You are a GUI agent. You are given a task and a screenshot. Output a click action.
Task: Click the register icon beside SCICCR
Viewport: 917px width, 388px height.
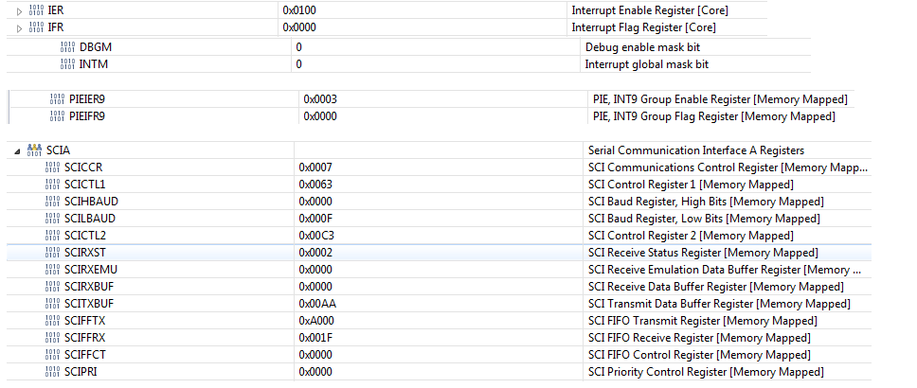pyautogui.click(x=52, y=168)
